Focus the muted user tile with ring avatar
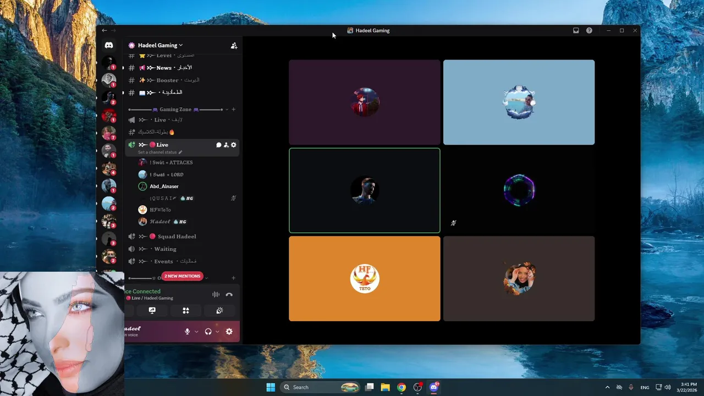The image size is (704, 396). click(x=519, y=190)
